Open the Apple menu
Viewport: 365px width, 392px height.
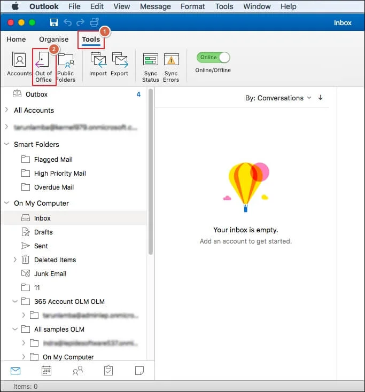click(x=15, y=6)
